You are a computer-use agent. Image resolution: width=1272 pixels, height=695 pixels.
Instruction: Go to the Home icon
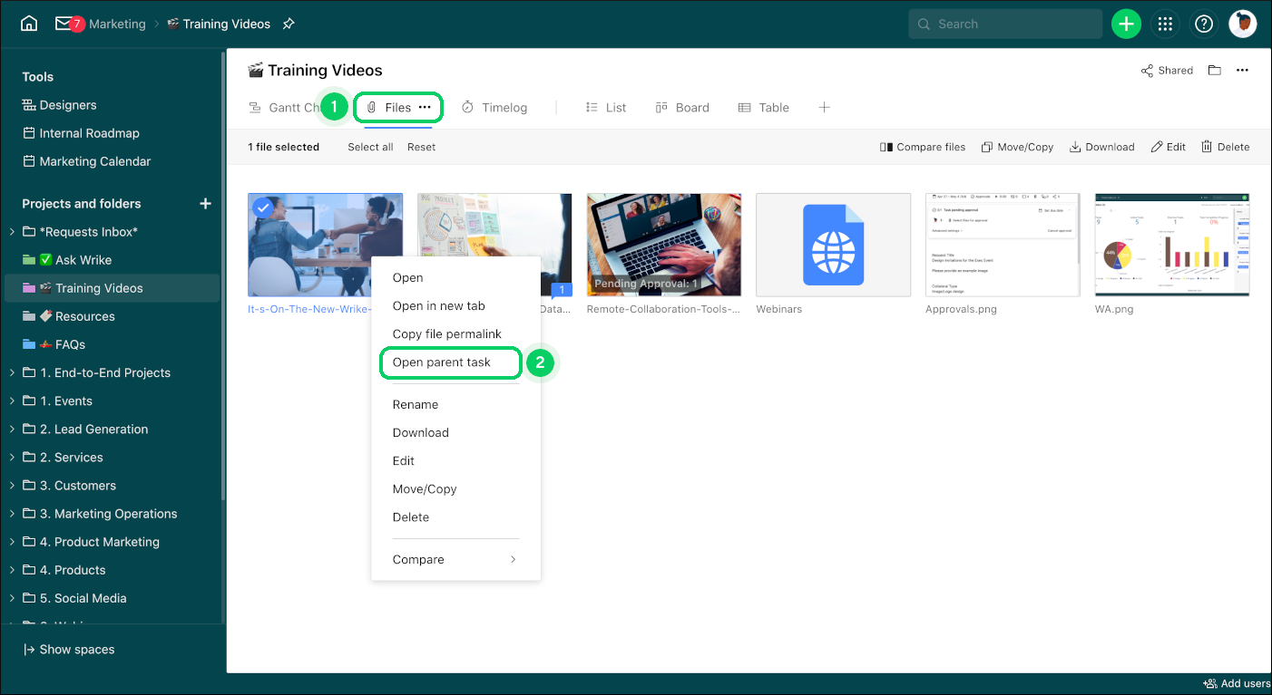29,24
